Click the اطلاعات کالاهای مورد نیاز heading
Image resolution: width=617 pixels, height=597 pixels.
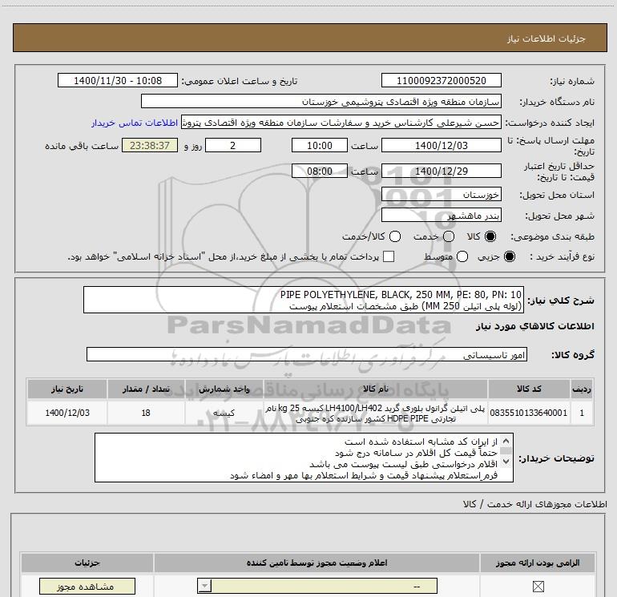point(535,326)
